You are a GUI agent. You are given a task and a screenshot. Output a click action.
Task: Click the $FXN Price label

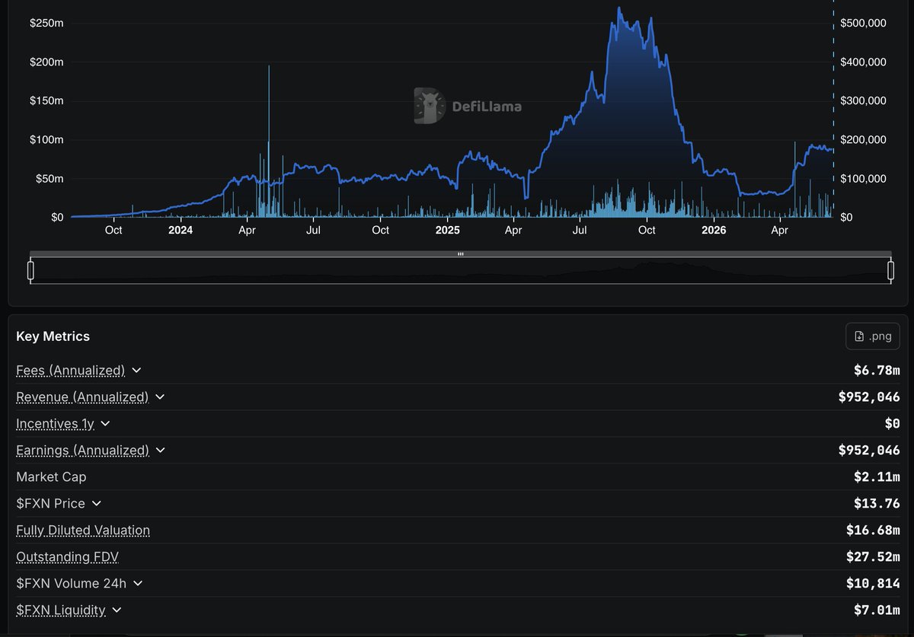pos(50,504)
